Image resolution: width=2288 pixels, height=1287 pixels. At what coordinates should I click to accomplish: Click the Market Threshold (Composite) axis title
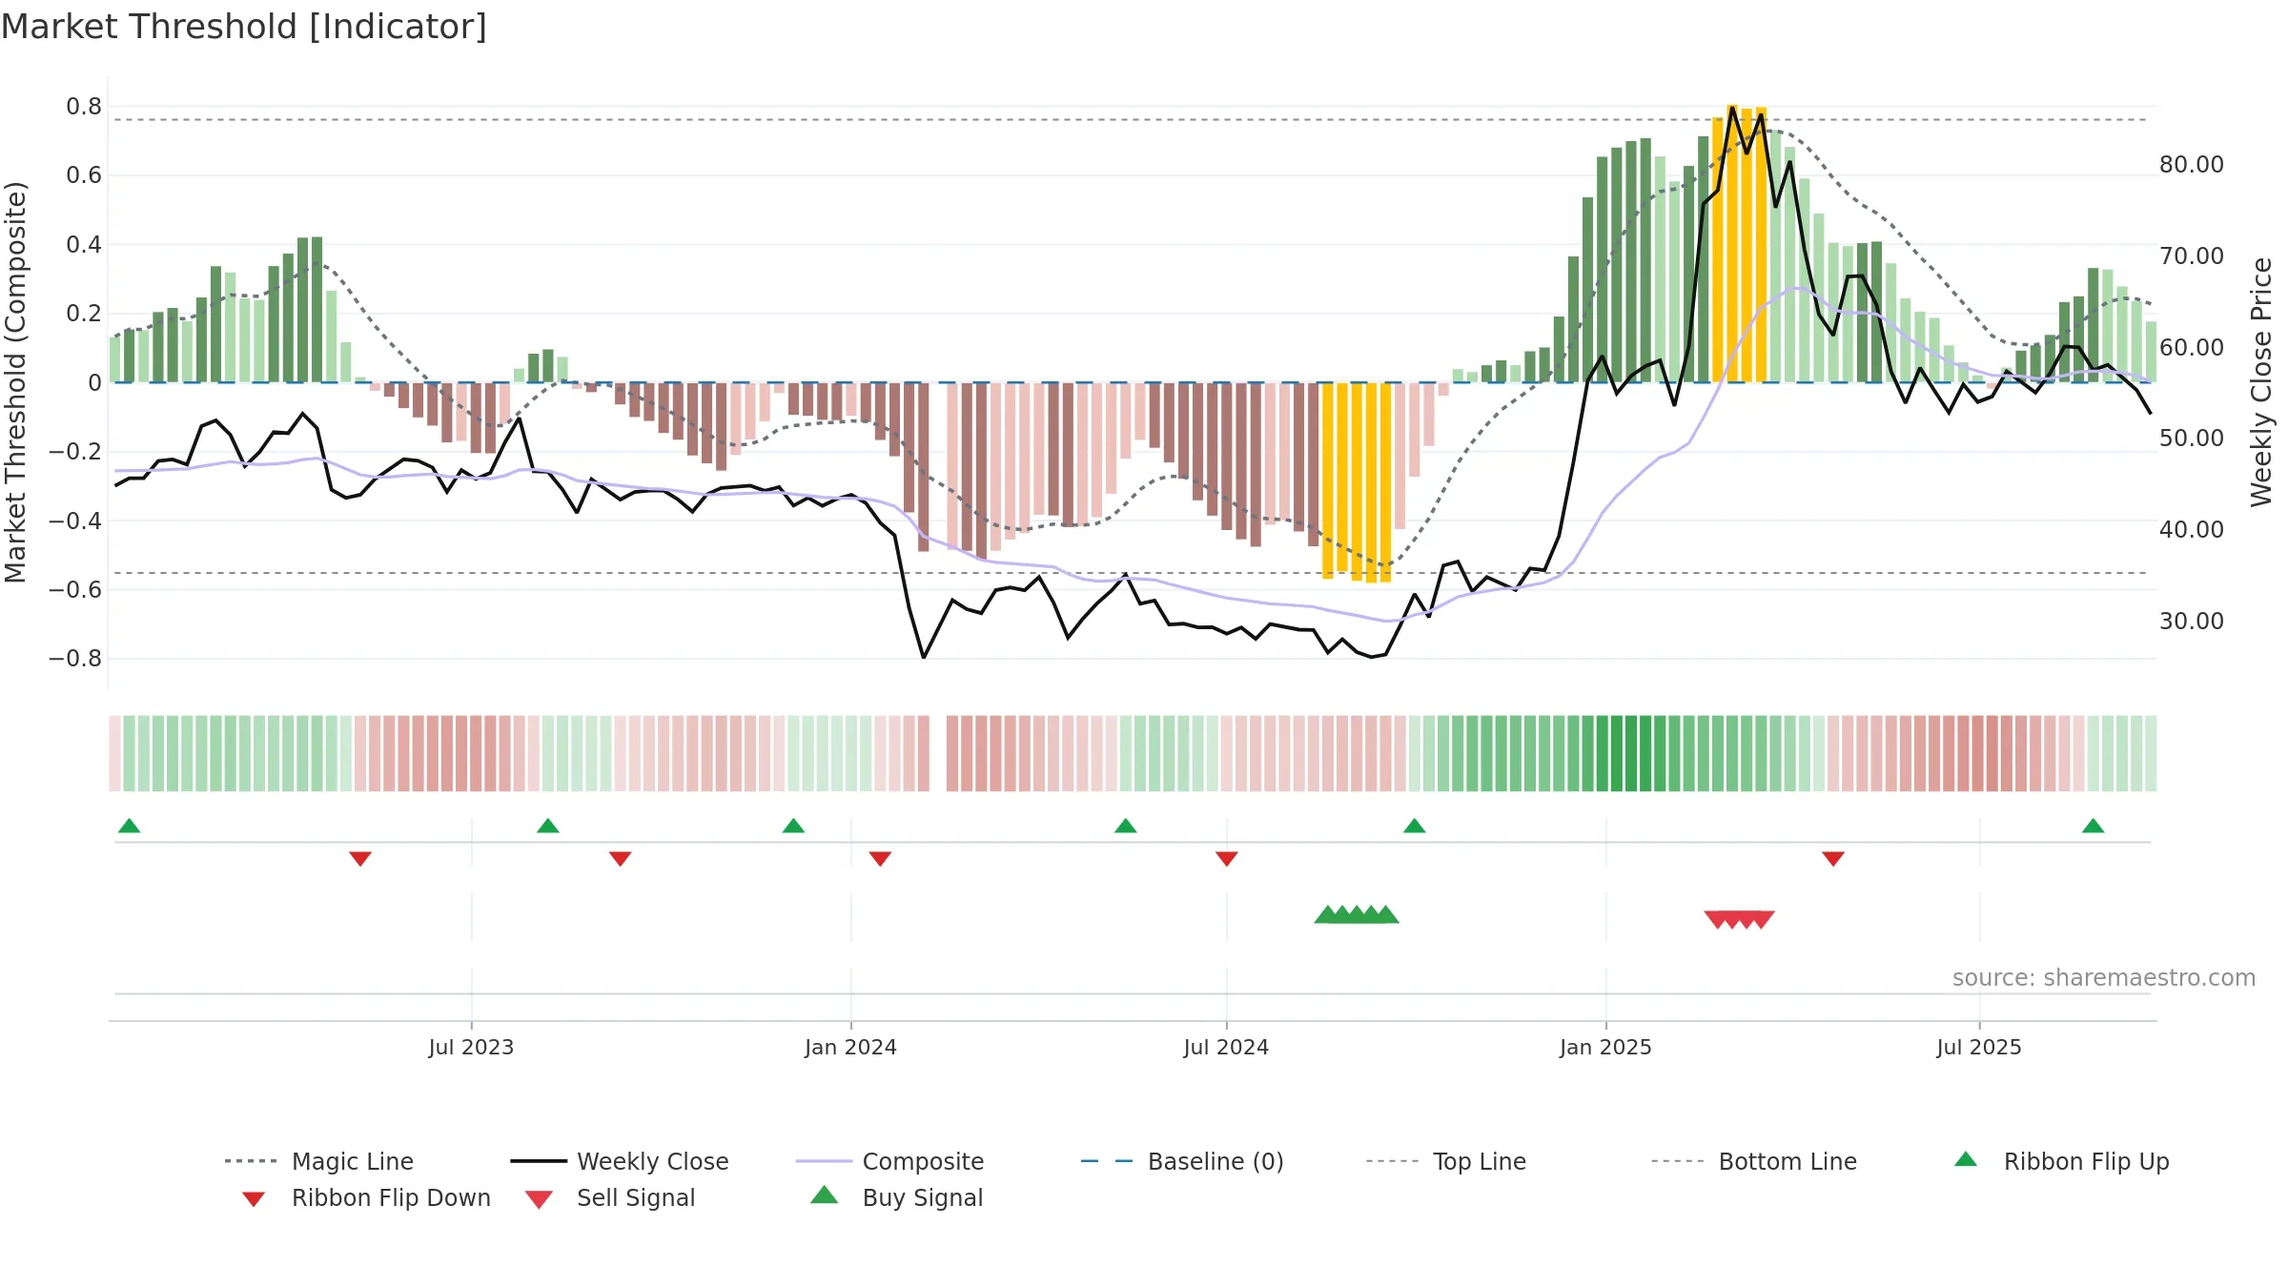coord(15,382)
